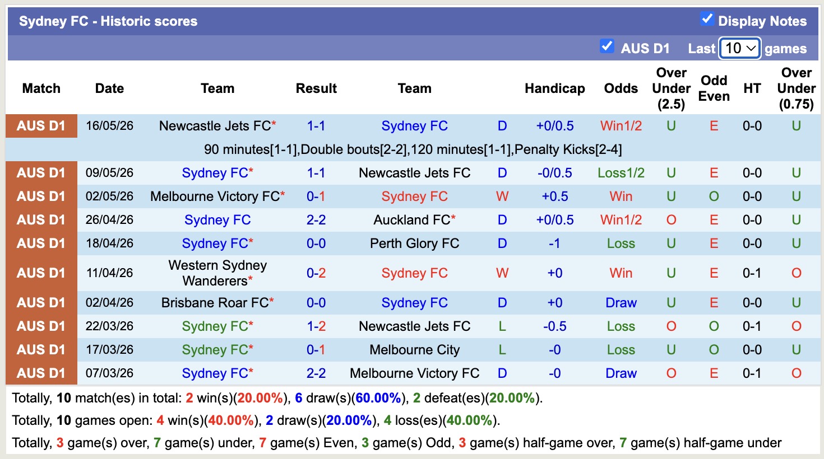824x459 pixels.
Task: Click the 2-2 result on 26/04/26
Action: [x=316, y=220]
